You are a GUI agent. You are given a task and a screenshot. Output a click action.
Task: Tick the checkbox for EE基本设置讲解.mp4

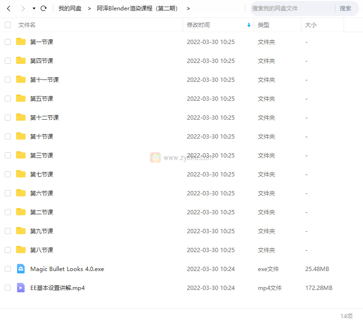tap(8, 288)
